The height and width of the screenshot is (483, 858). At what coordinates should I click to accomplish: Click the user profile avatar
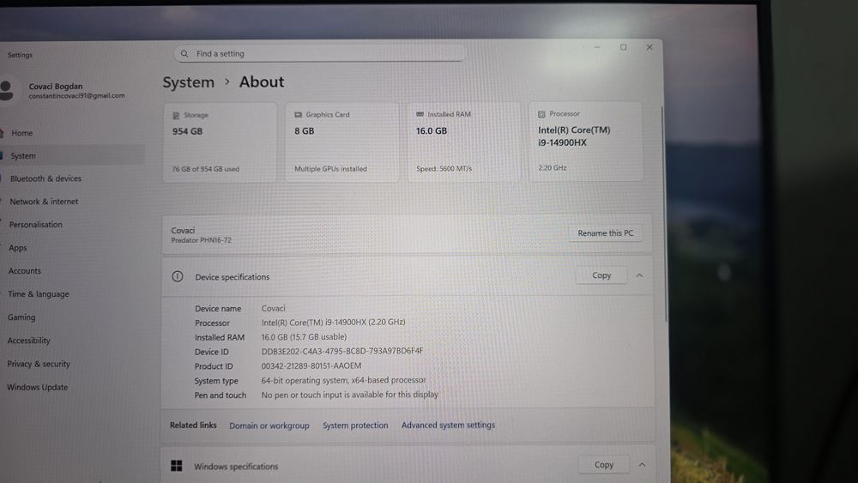(x=6, y=90)
